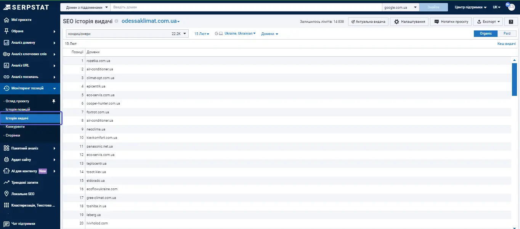The width and height of the screenshot is (520, 229).
Task: Select Історія видачі menu item
Action: coord(30,118)
